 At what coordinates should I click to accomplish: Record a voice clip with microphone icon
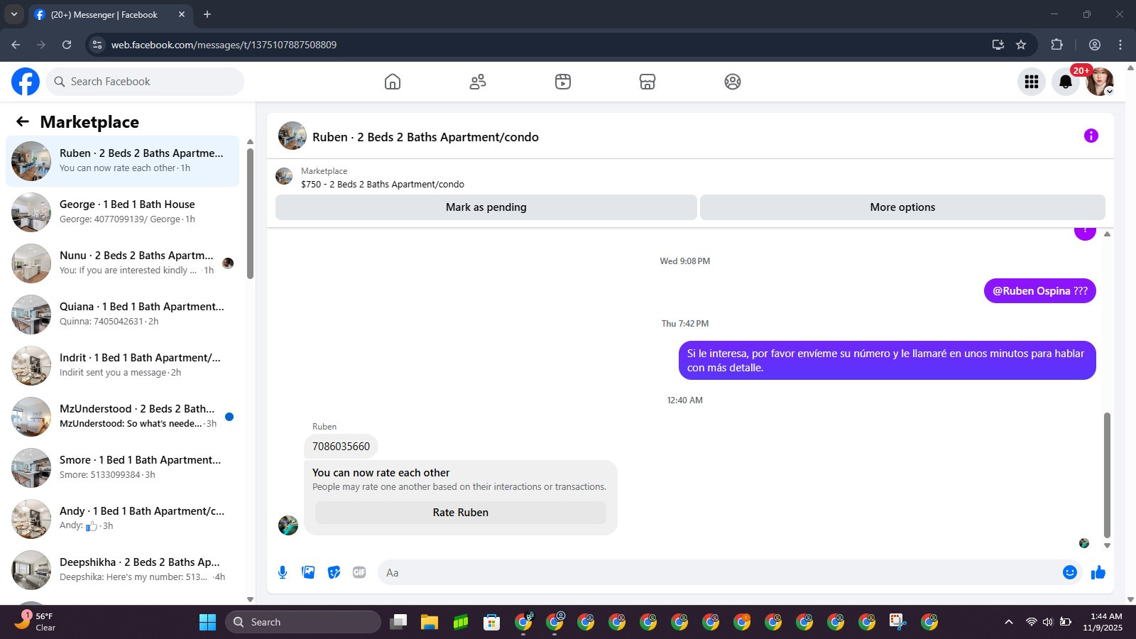(283, 572)
